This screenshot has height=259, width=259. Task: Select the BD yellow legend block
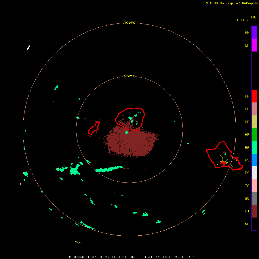254,122
